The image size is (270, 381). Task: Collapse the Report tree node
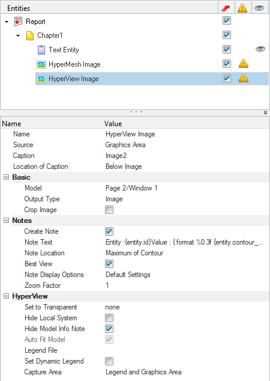click(7, 22)
